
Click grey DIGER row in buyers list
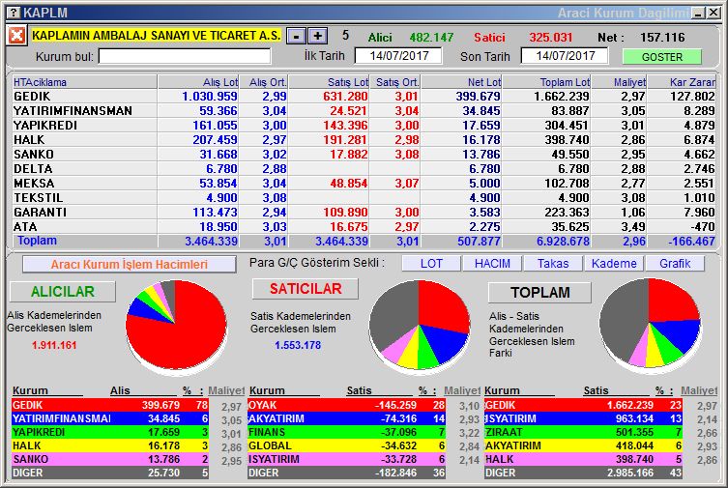pos(110,473)
